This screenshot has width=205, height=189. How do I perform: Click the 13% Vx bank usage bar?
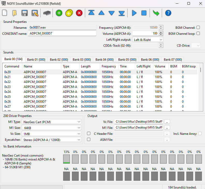pyautogui.click(x=67, y=159)
